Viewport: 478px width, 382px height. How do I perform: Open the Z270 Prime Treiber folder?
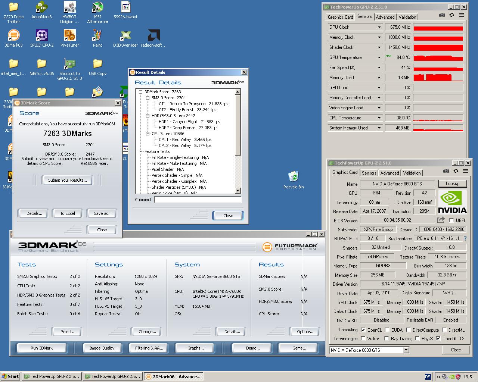pos(13,12)
